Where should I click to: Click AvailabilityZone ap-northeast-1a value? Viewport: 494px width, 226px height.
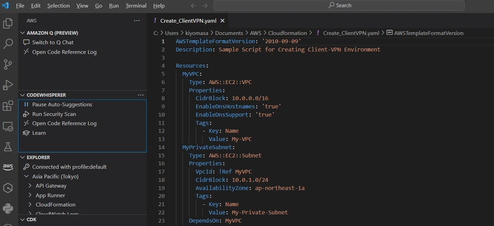pos(280,188)
